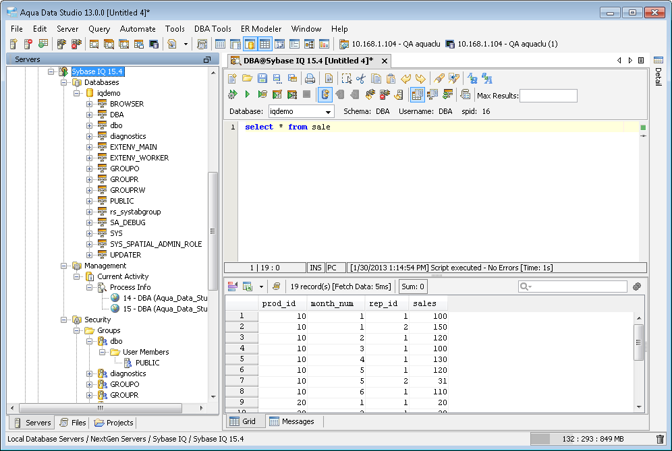The image size is (672, 451).
Task: Click the Paste clipboard icon
Action: click(391, 78)
